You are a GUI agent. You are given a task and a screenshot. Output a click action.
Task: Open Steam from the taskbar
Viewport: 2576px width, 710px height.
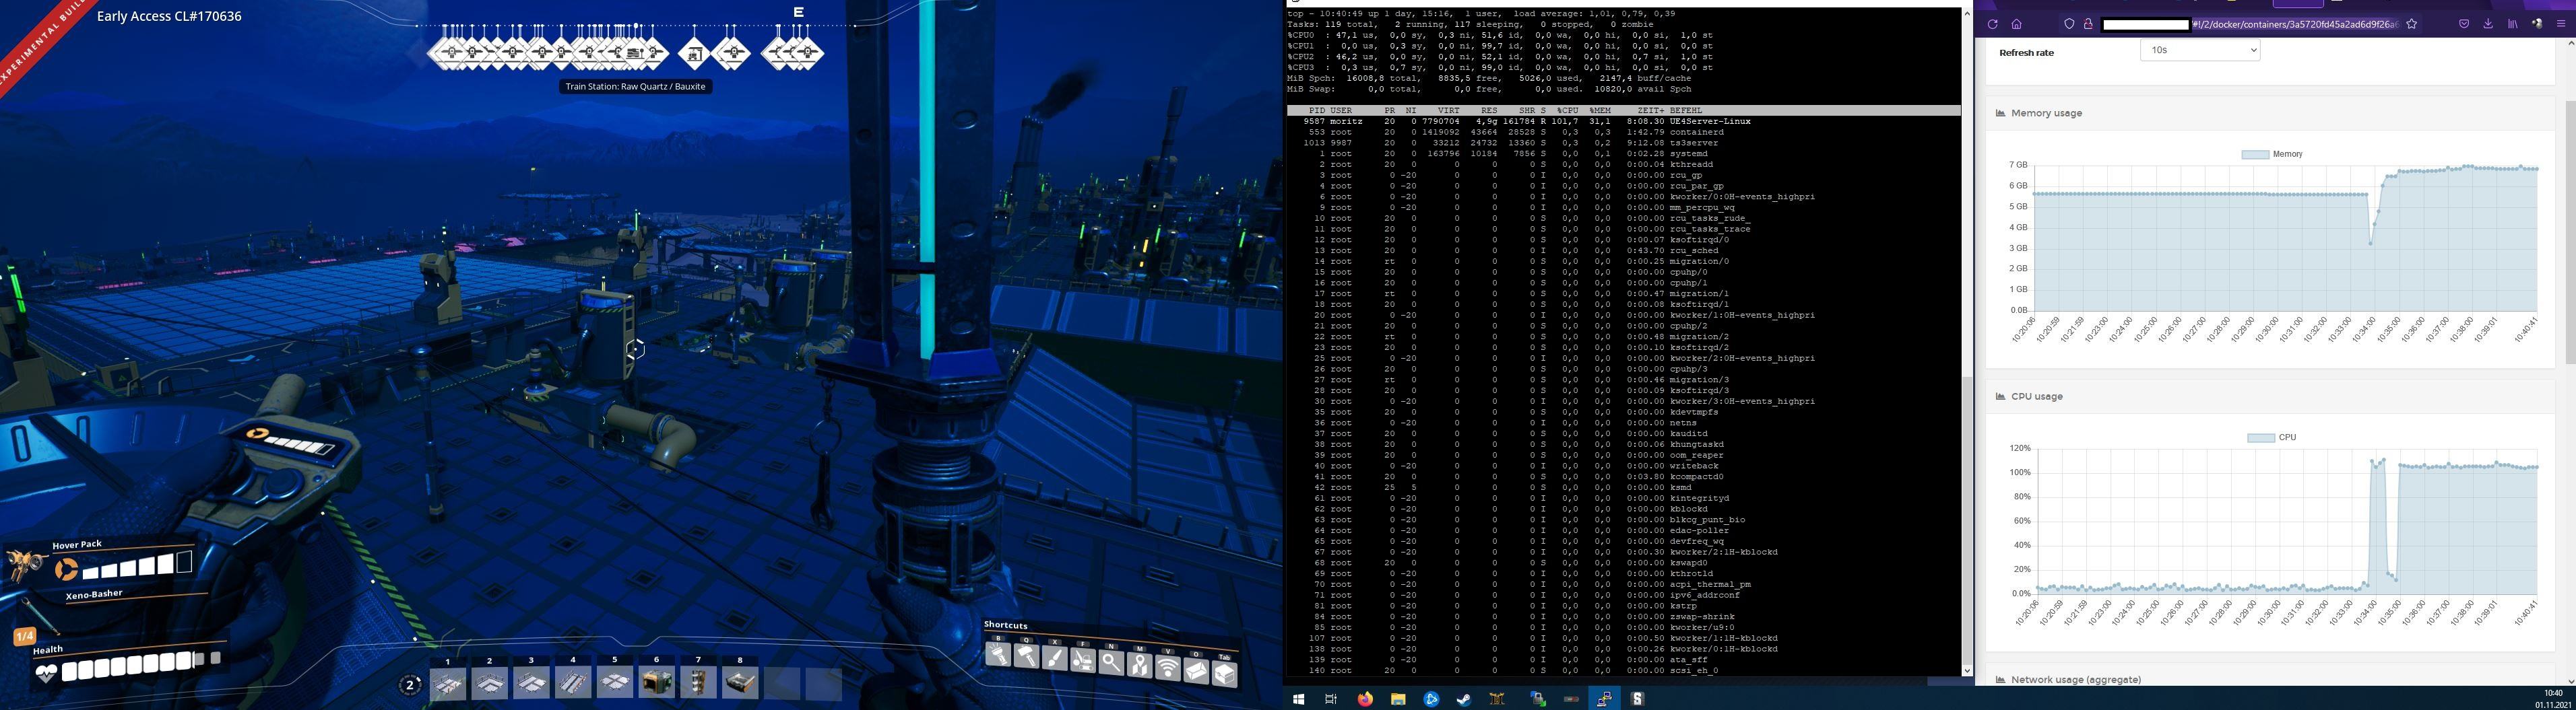click(1463, 699)
